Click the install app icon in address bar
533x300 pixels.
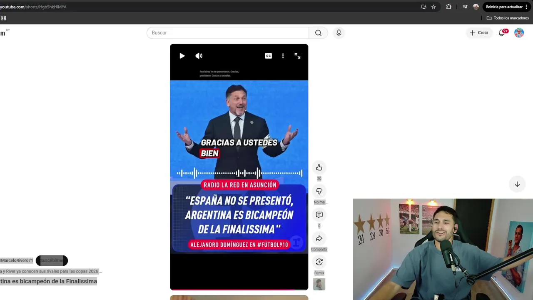click(423, 7)
